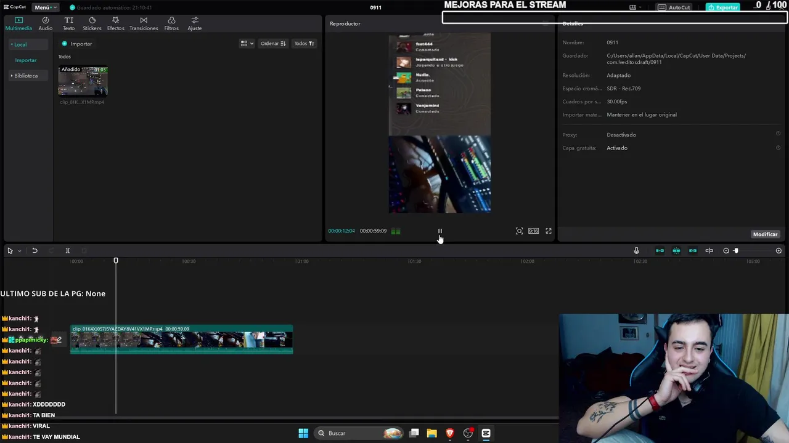This screenshot has height=443, width=789.
Task: Open the 9:16 aspect ratio selector
Action: point(533,231)
